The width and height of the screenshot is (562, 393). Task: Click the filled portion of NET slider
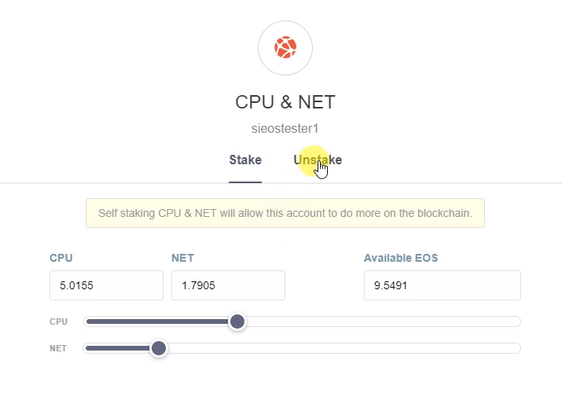pyautogui.click(x=118, y=348)
